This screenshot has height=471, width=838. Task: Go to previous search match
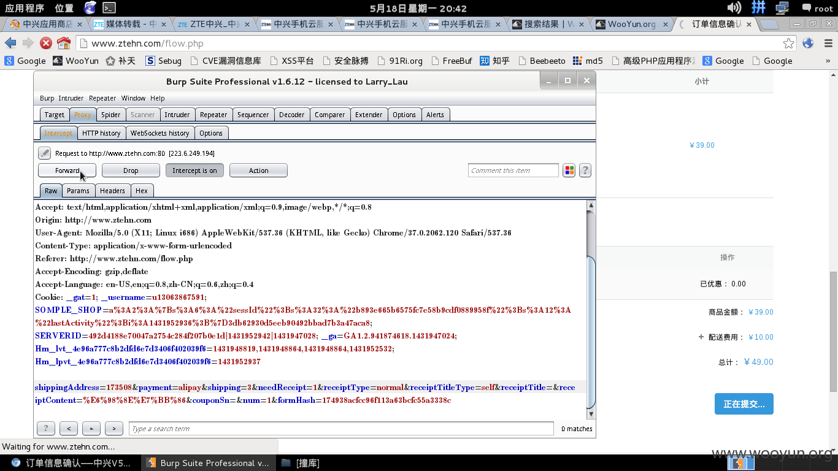tap(69, 429)
